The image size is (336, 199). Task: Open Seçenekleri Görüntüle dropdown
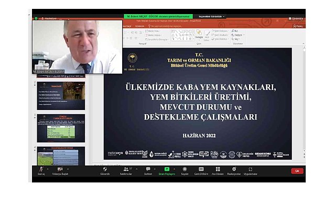pos(211,16)
